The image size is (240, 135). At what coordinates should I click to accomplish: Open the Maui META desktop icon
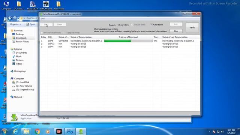point(33,6)
